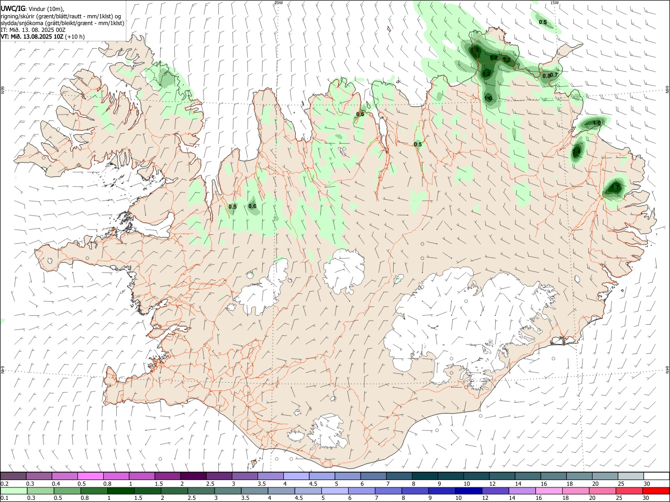Click the '0.2' label on the top legend

tap(5, 483)
